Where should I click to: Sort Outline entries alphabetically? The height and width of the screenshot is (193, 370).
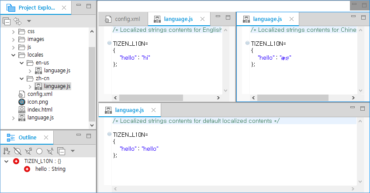coord(7,151)
